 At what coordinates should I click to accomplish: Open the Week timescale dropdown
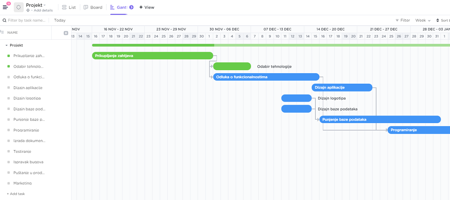pyautogui.click(x=423, y=20)
